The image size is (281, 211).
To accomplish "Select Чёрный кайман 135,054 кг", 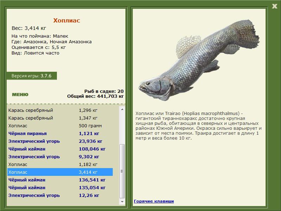I will (60, 187).
